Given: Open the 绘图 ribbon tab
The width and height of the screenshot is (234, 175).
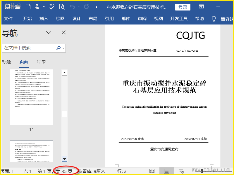Looking at the screenshot, I should [60, 19].
